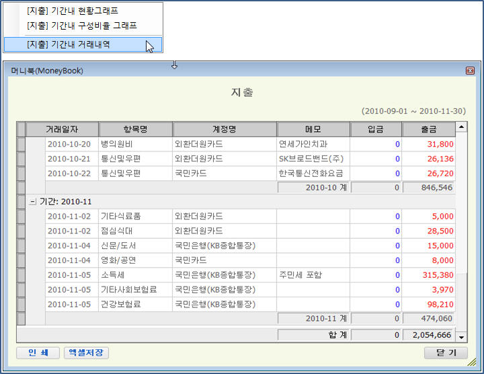Screen dimensions: 484x374
Task: Sort by 항목명 column header
Action: click(x=136, y=129)
